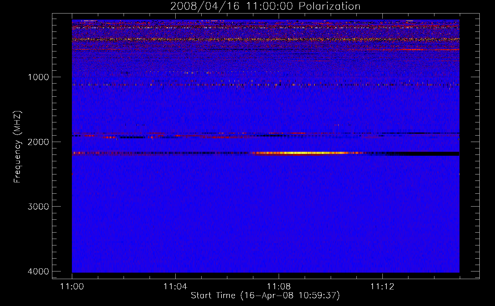The height and width of the screenshot is (306, 495).
Task: Click the 11:04 time tick label
Action: click(175, 286)
